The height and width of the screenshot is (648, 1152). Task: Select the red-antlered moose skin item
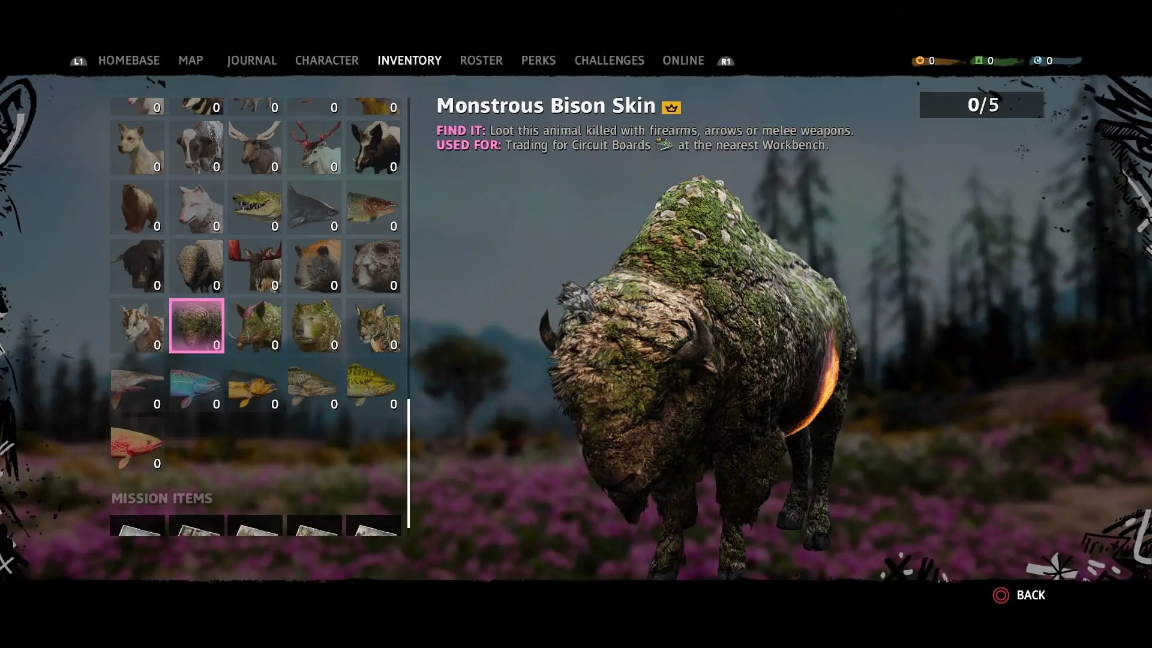point(255,266)
